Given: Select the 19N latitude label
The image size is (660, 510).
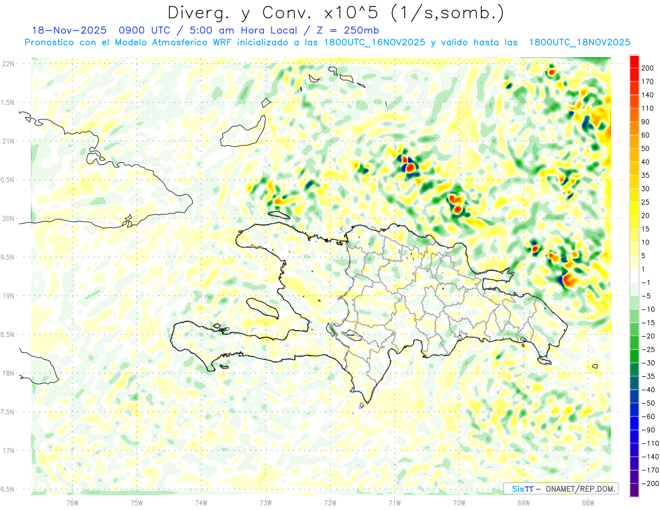Looking at the screenshot, I should click(x=8, y=296).
